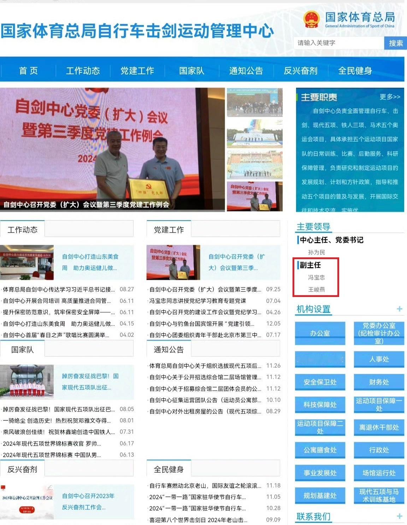Open 反兴奋剂 navigation menu item

point(301,71)
